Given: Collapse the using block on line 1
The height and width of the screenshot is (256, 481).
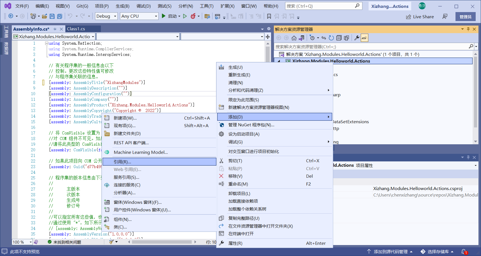Looking at the screenshot, I should pyautogui.click(x=47, y=43).
